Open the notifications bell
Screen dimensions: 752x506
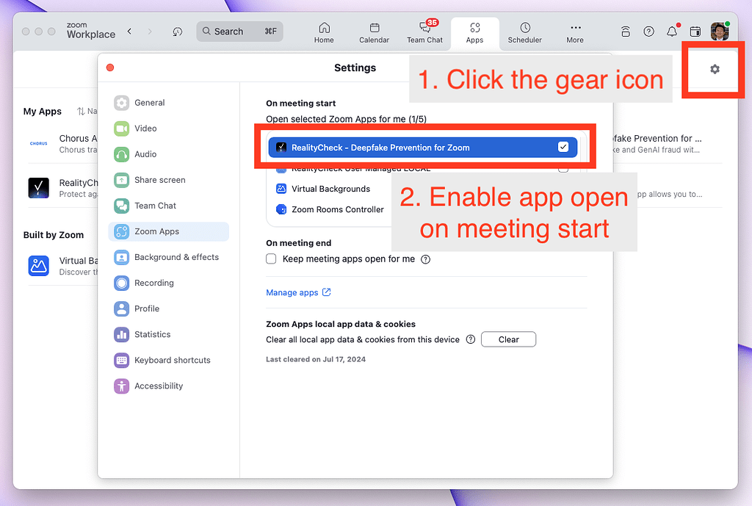[671, 31]
